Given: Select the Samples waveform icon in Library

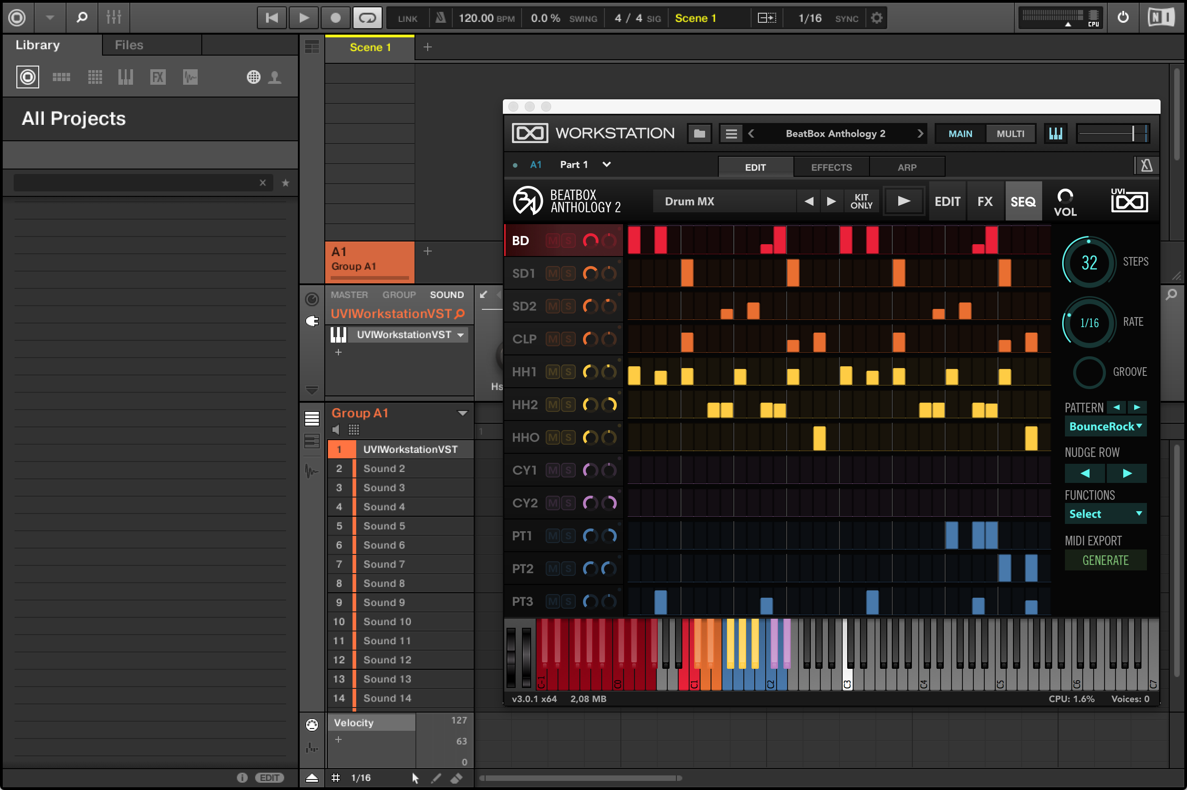Looking at the screenshot, I should click(190, 77).
